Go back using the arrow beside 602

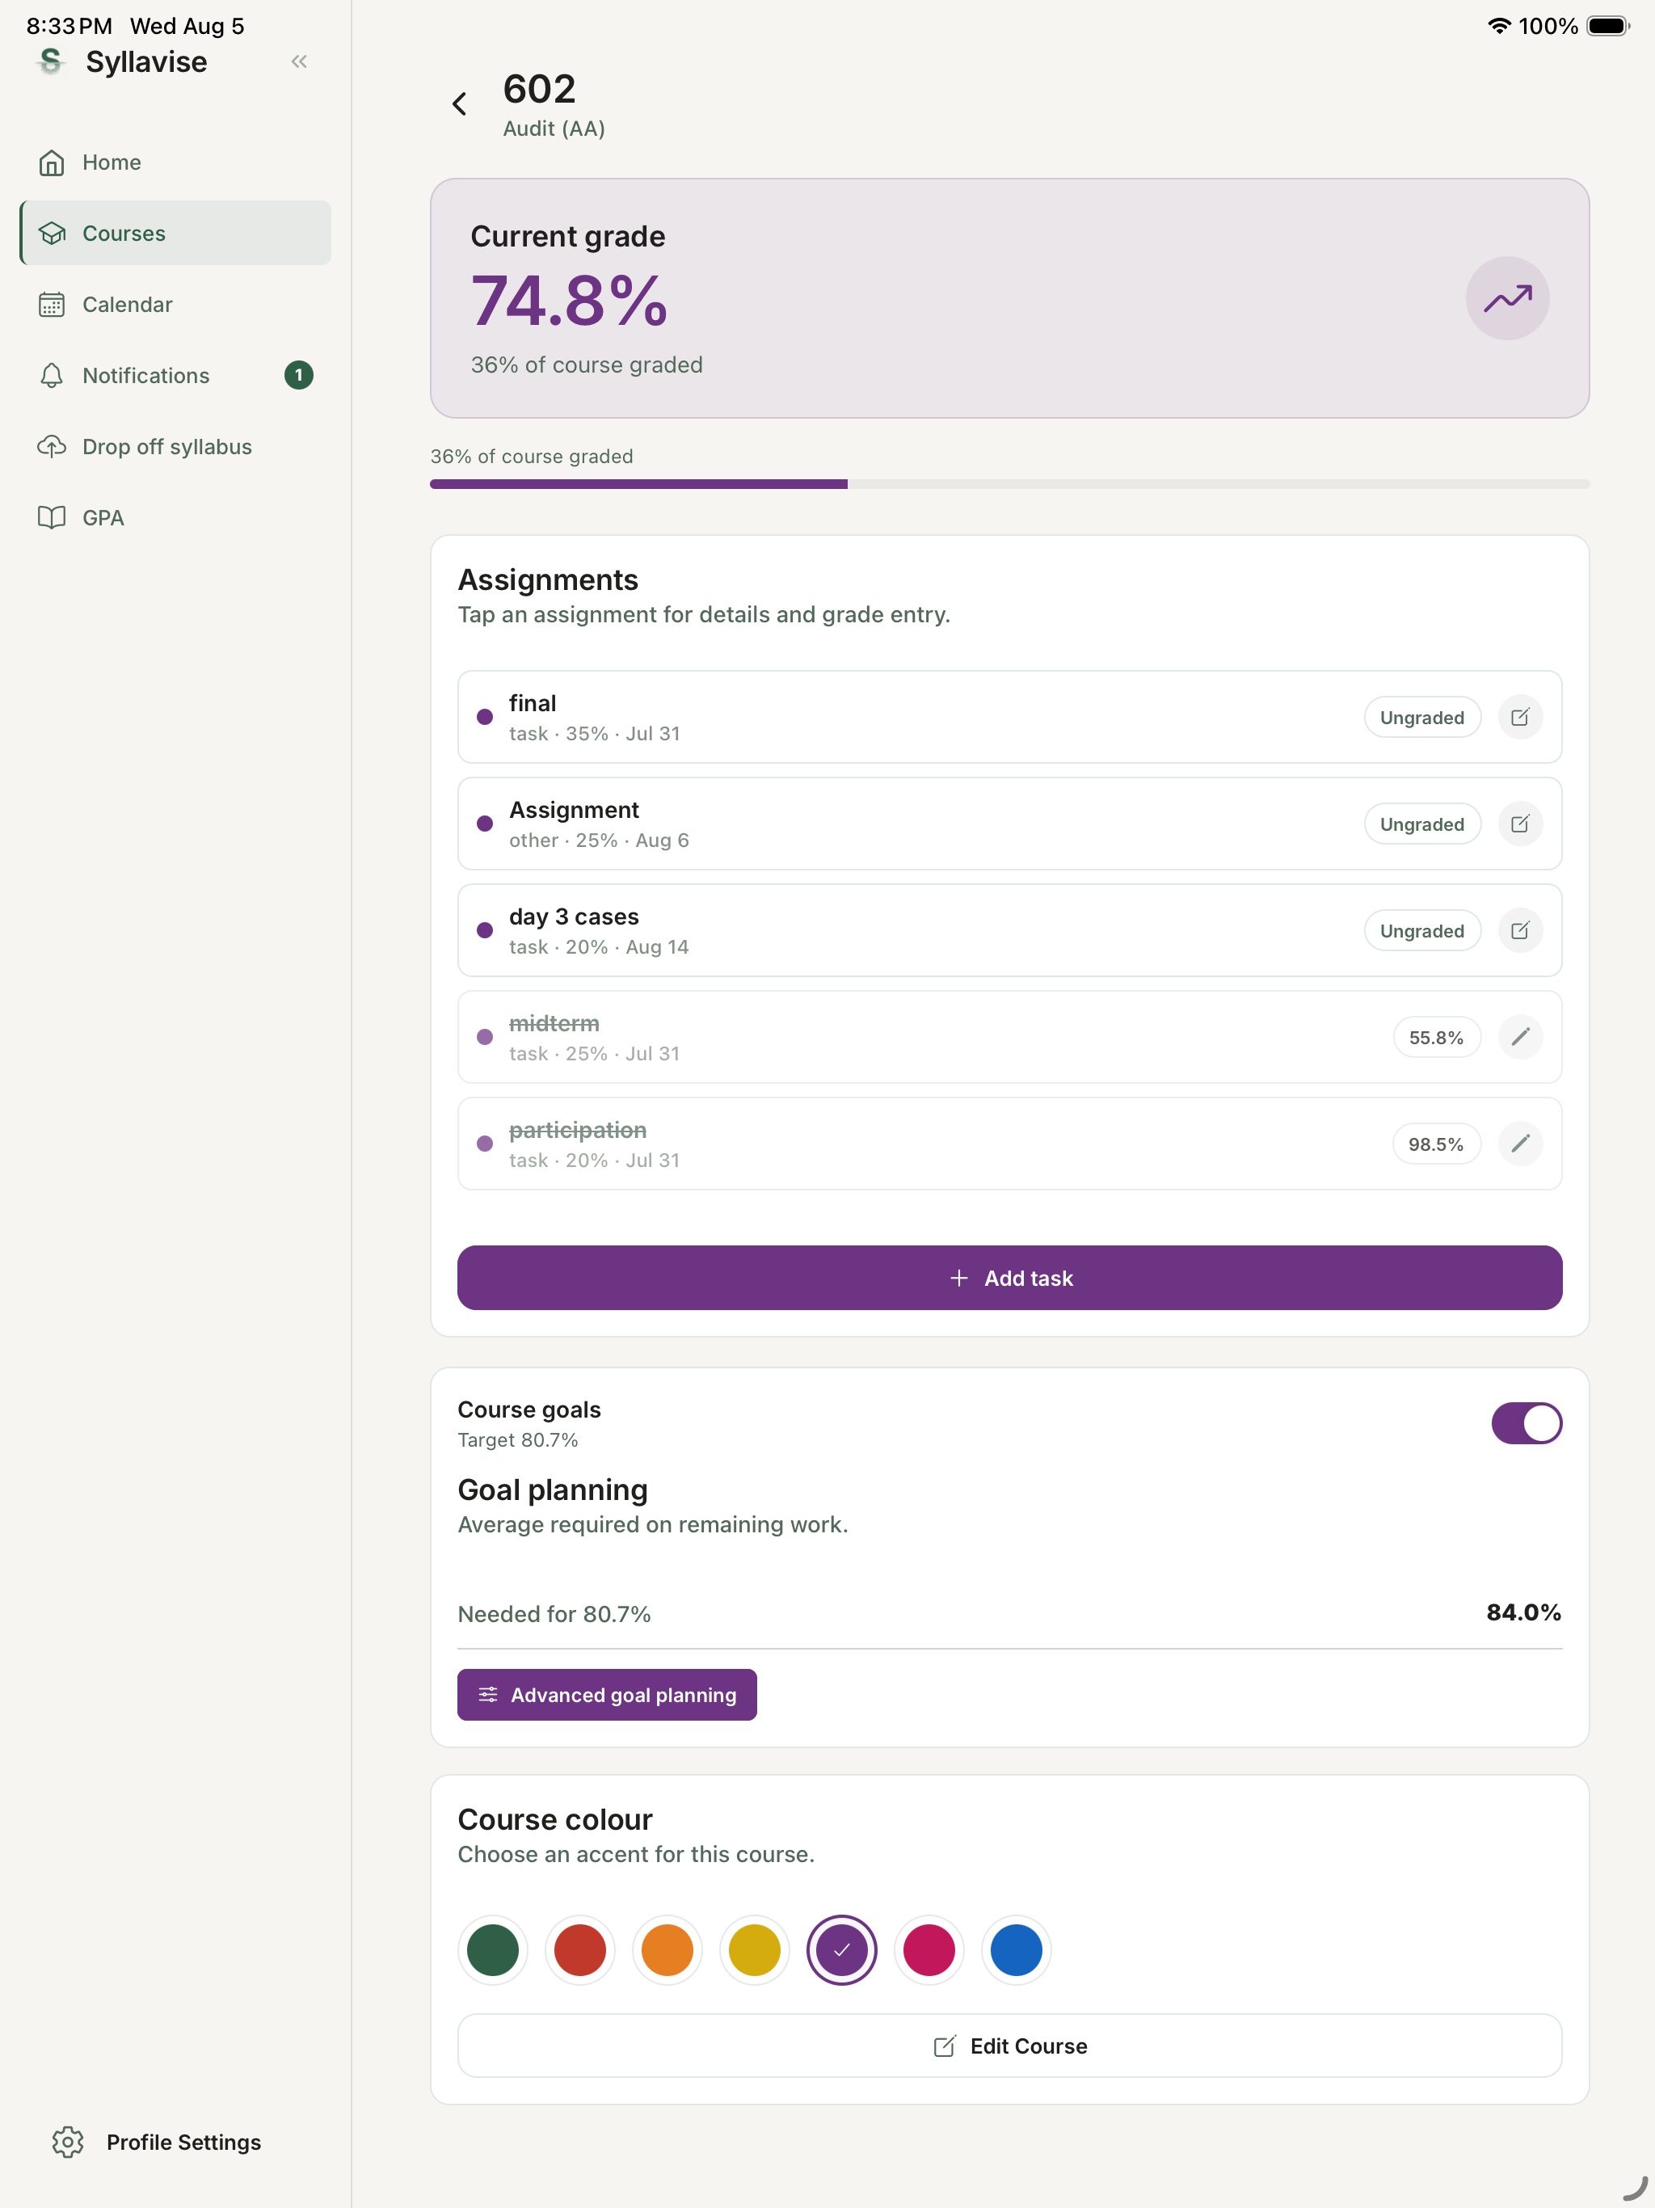click(x=459, y=103)
